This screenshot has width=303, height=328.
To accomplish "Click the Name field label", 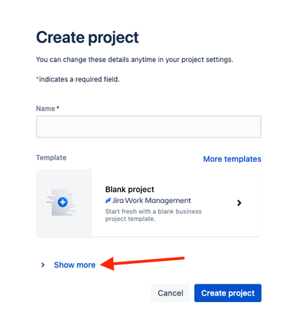I will [x=46, y=109].
